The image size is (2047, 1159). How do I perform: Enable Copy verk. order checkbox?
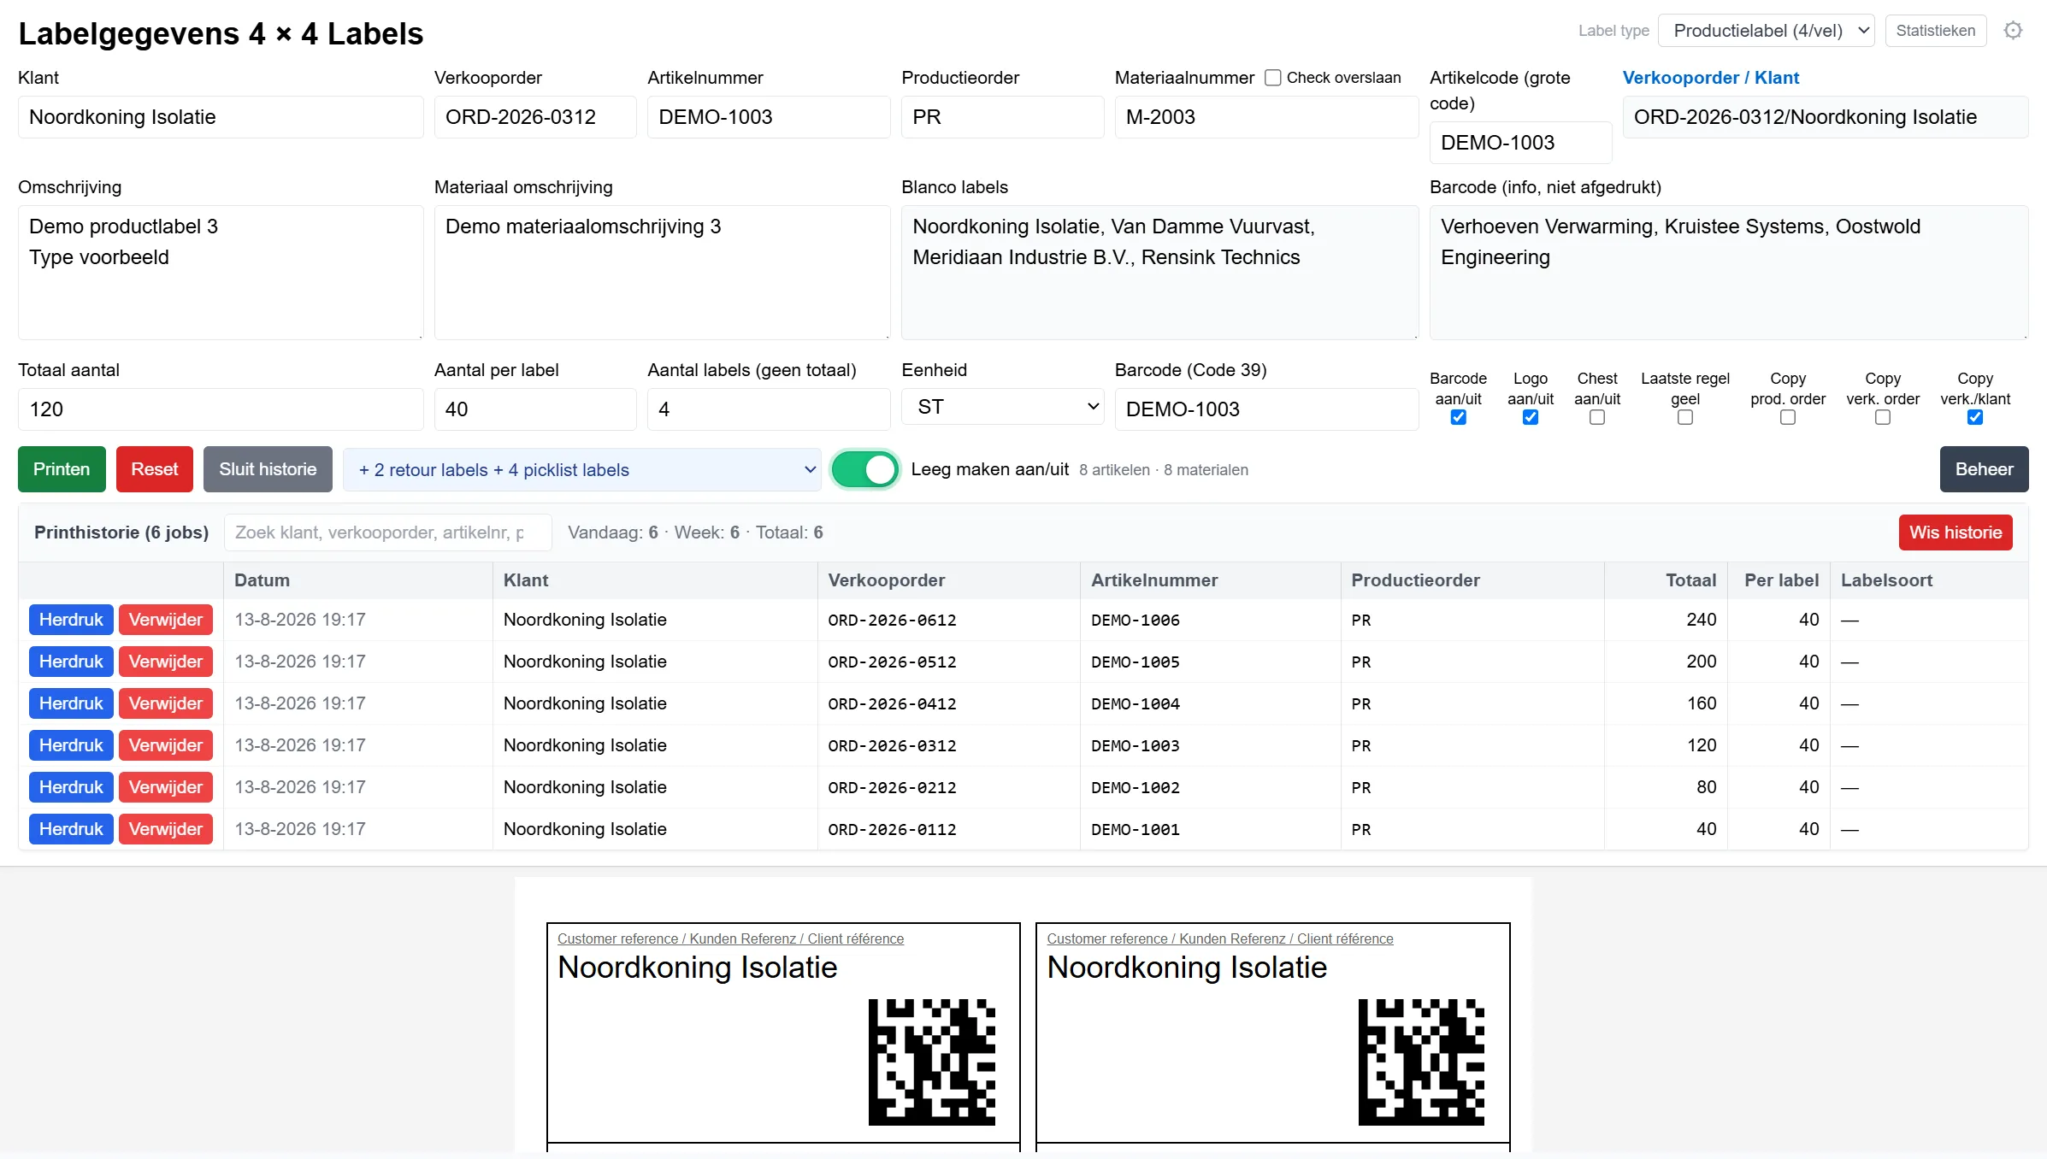coord(1883,418)
